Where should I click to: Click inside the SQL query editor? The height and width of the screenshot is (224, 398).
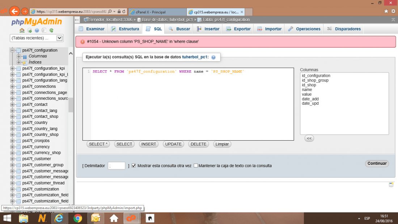pos(188,104)
